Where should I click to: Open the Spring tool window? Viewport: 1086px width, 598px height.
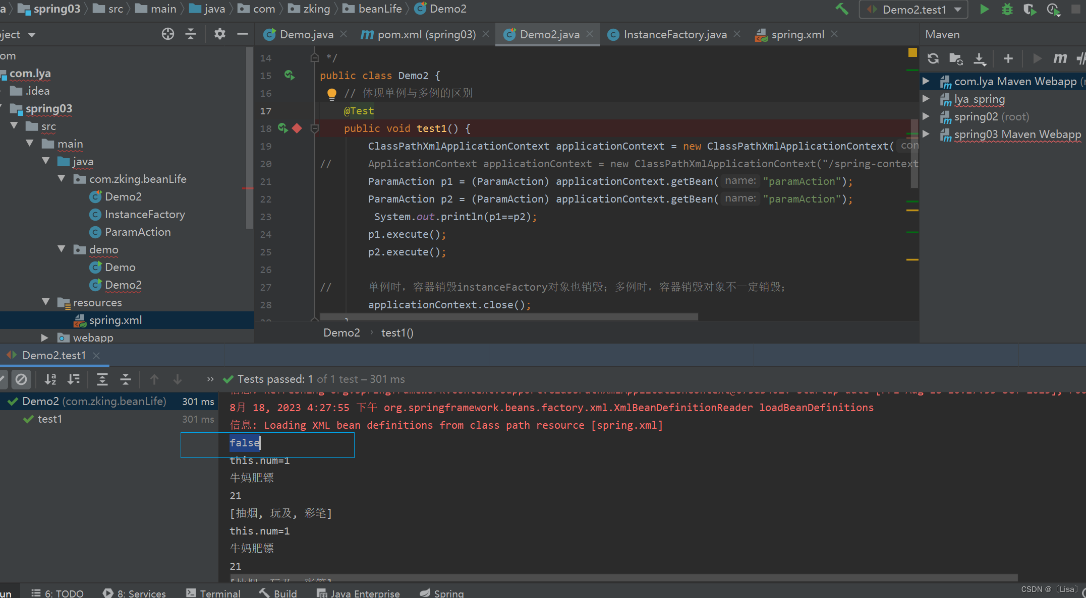click(442, 593)
